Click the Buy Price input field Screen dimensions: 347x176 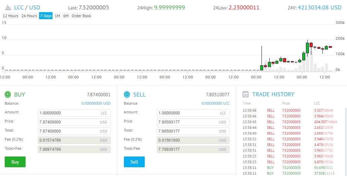coord(74,122)
